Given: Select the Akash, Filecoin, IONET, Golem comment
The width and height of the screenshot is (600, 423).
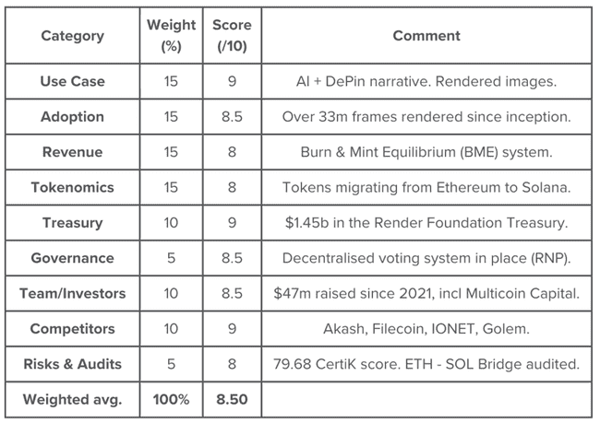Looking at the screenshot, I should [x=426, y=329].
